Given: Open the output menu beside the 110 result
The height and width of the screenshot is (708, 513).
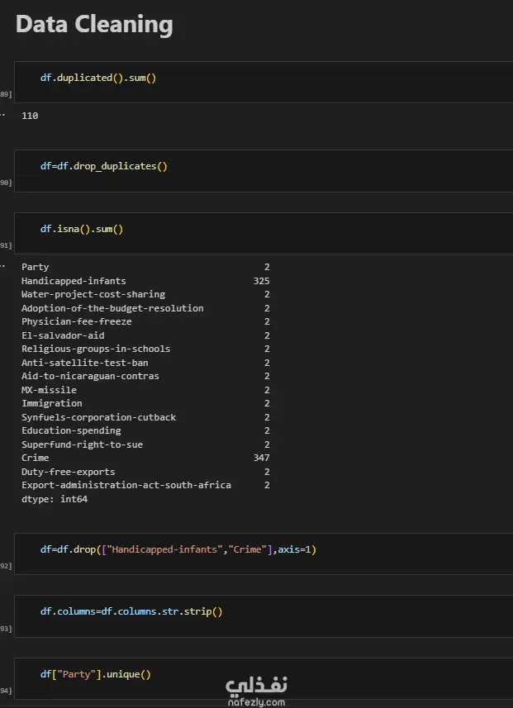Looking at the screenshot, I should point(2,116).
